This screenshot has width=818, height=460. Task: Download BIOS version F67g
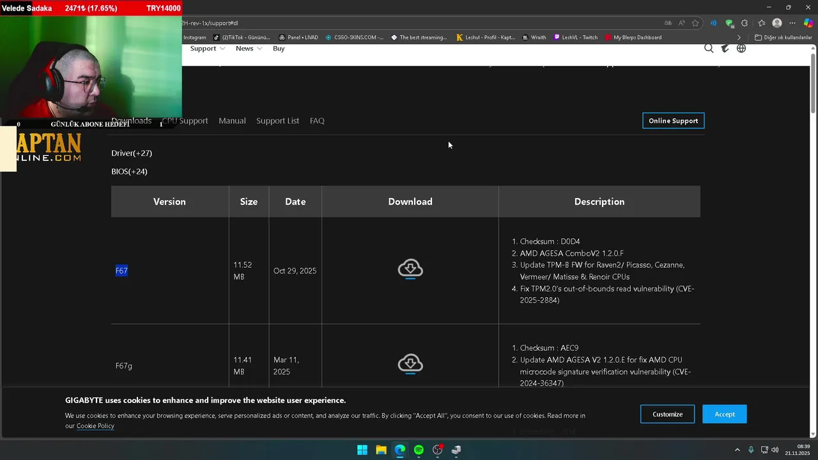[410, 364]
